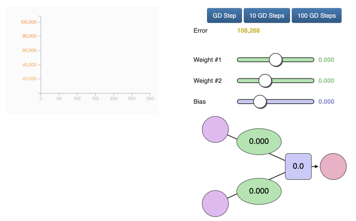This screenshot has height=221, width=356.
Task: Click the Weight #1 label
Action: pyautogui.click(x=207, y=60)
